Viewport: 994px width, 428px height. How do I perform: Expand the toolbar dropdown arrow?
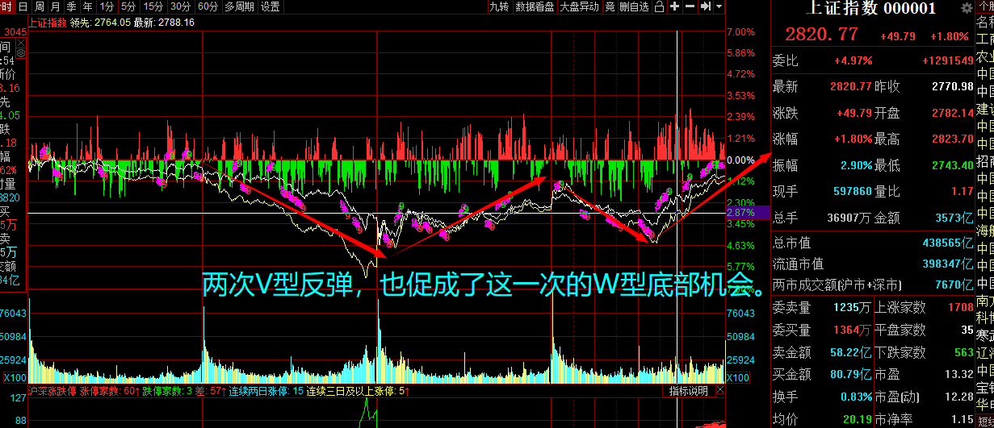coord(718,6)
